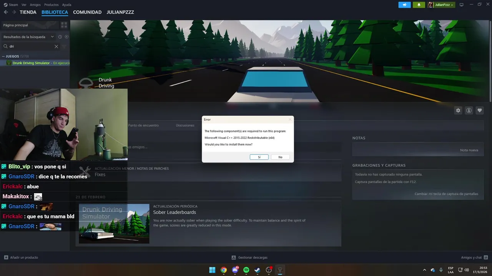Open the network tray icon

(460, 270)
